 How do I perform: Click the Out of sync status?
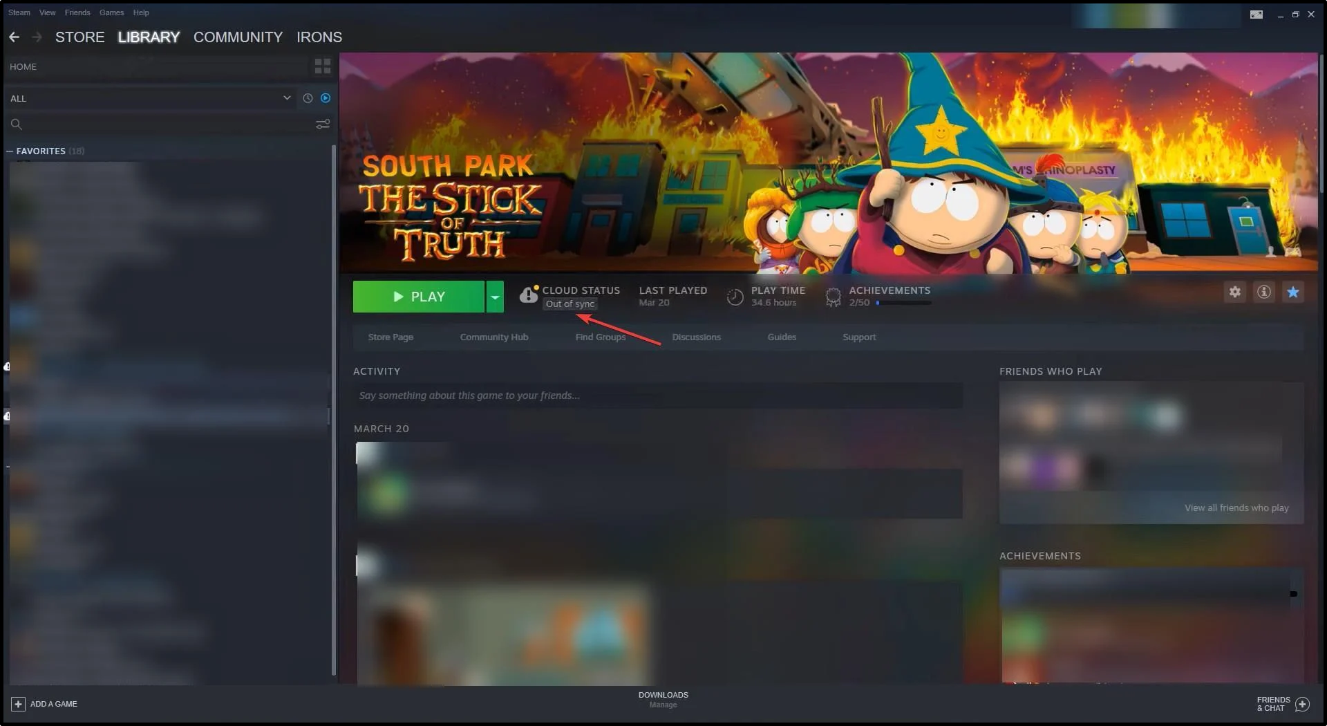(570, 304)
